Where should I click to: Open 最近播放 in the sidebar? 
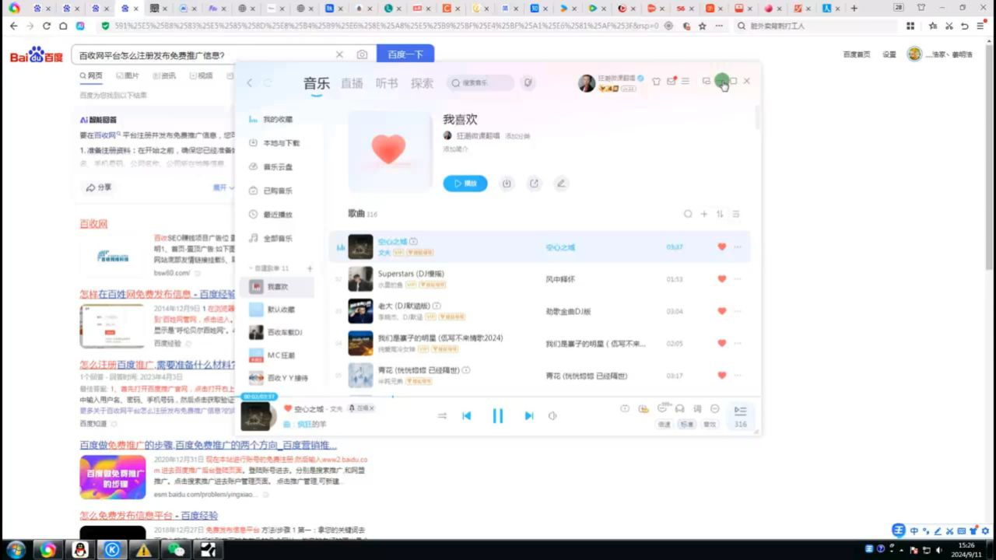click(278, 215)
